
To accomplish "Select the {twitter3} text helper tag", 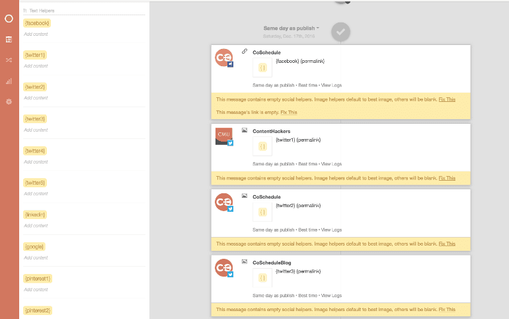I will [x=35, y=119].
